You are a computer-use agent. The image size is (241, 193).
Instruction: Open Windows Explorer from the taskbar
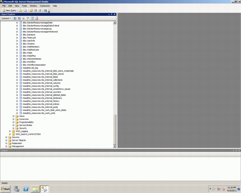pos(35,189)
